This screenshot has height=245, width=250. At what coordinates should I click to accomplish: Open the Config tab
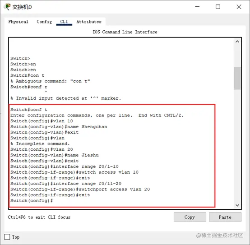44,22
